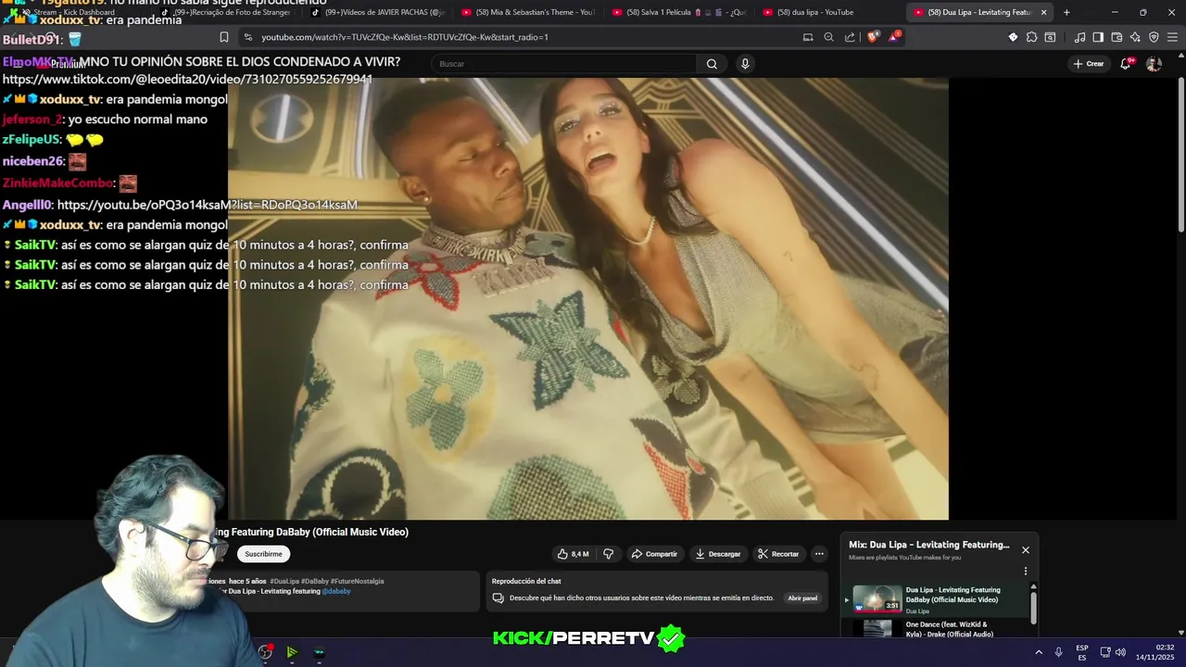Image resolution: width=1186 pixels, height=667 pixels.
Task: Click the Abrir panel button
Action: point(802,598)
